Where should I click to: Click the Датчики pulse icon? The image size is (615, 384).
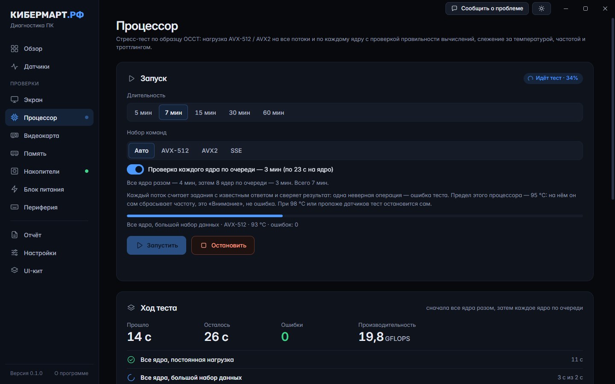pos(15,67)
